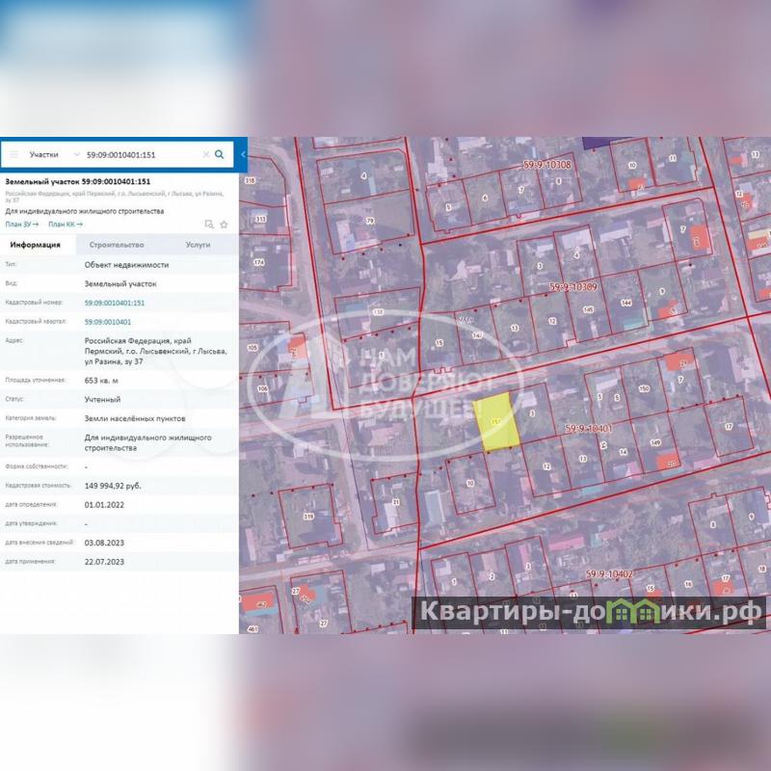771x771 pixels.
Task: Open the hamburger menu in search bar
Action: tap(13, 154)
